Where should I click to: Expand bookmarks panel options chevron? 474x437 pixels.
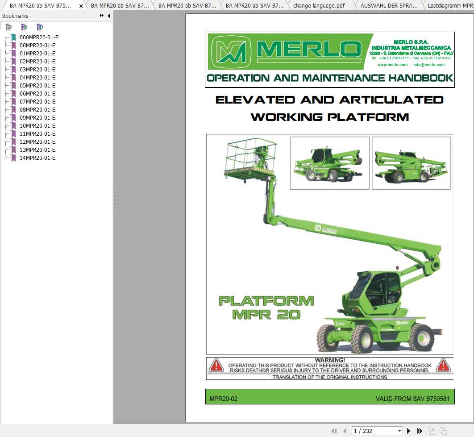pyautogui.click(x=101, y=16)
